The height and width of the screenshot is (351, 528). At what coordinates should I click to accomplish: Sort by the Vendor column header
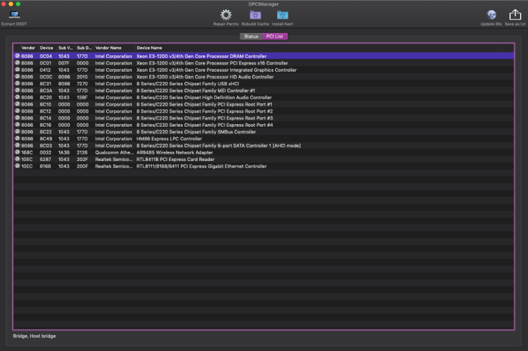(x=28, y=48)
